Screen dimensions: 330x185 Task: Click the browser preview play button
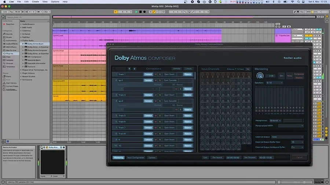click(3, 17)
